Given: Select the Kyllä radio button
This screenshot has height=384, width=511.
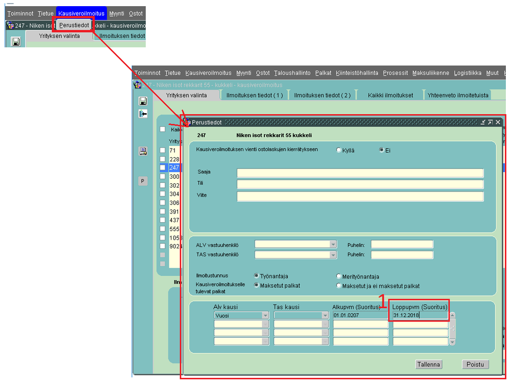Looking at the screenshot, I should coord(339,150).
